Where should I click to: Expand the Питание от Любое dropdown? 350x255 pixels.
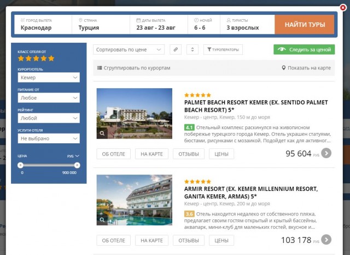point(49,98)
